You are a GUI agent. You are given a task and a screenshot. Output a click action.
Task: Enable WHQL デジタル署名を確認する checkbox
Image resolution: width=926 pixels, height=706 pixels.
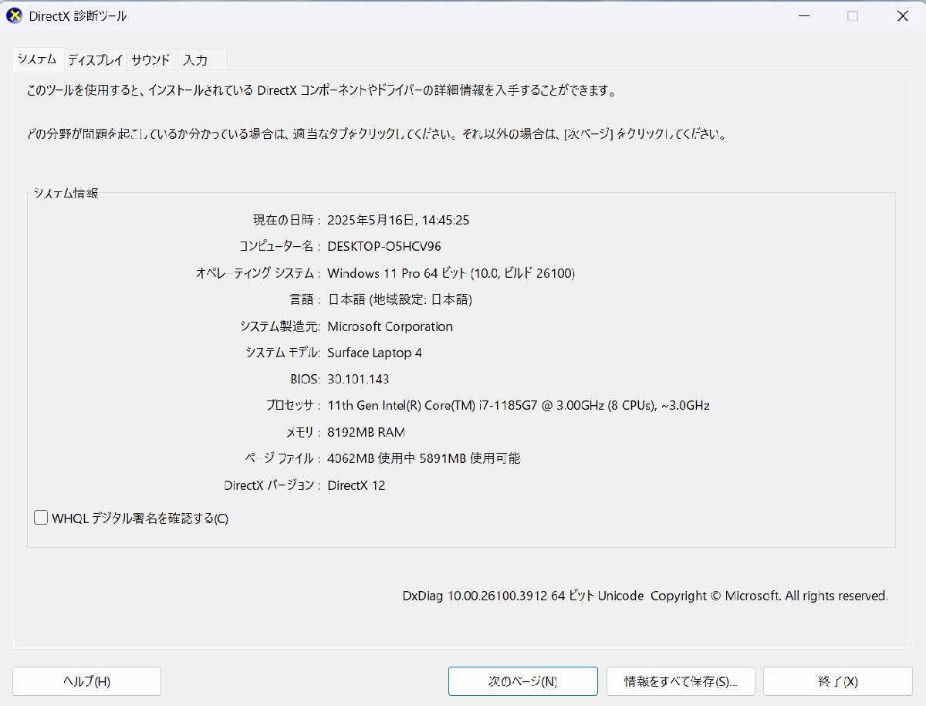(41, 518)
